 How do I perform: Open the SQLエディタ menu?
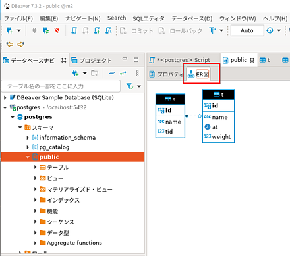[148, 18]
